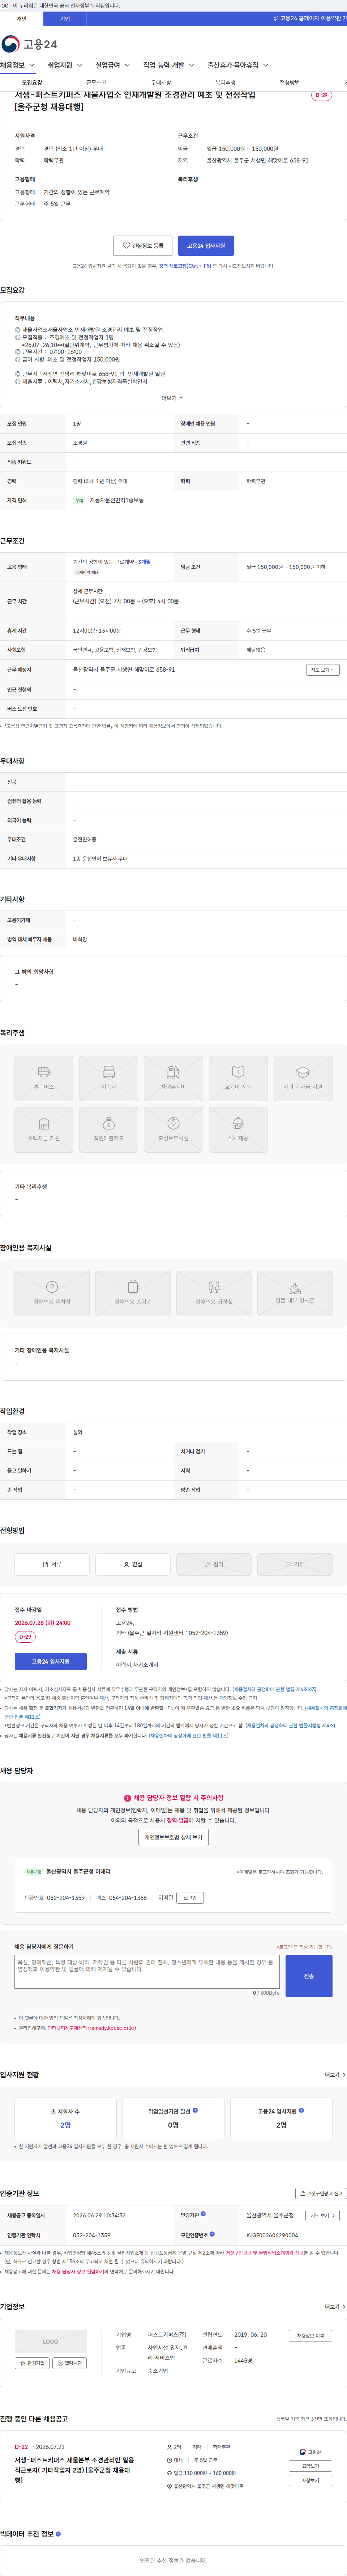Screen dimensions: 347x2576
Task: Click the 전송 send button
Action: 309,1976
